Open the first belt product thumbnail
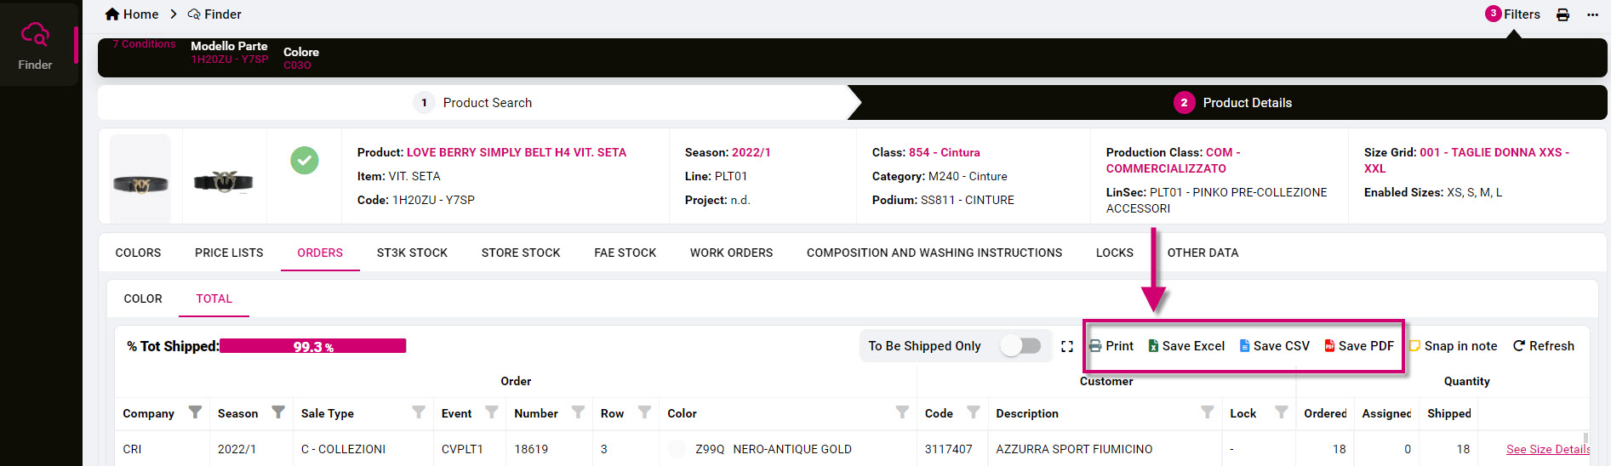Image resolution: width=1611 pixels, height=466 pixels. point(140,179)
